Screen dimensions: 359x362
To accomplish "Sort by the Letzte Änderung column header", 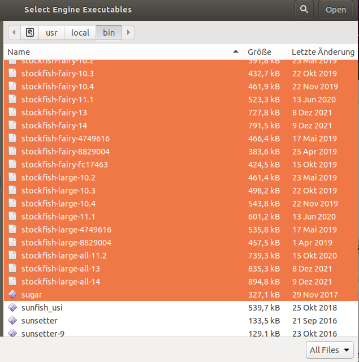I will [323, 52].
